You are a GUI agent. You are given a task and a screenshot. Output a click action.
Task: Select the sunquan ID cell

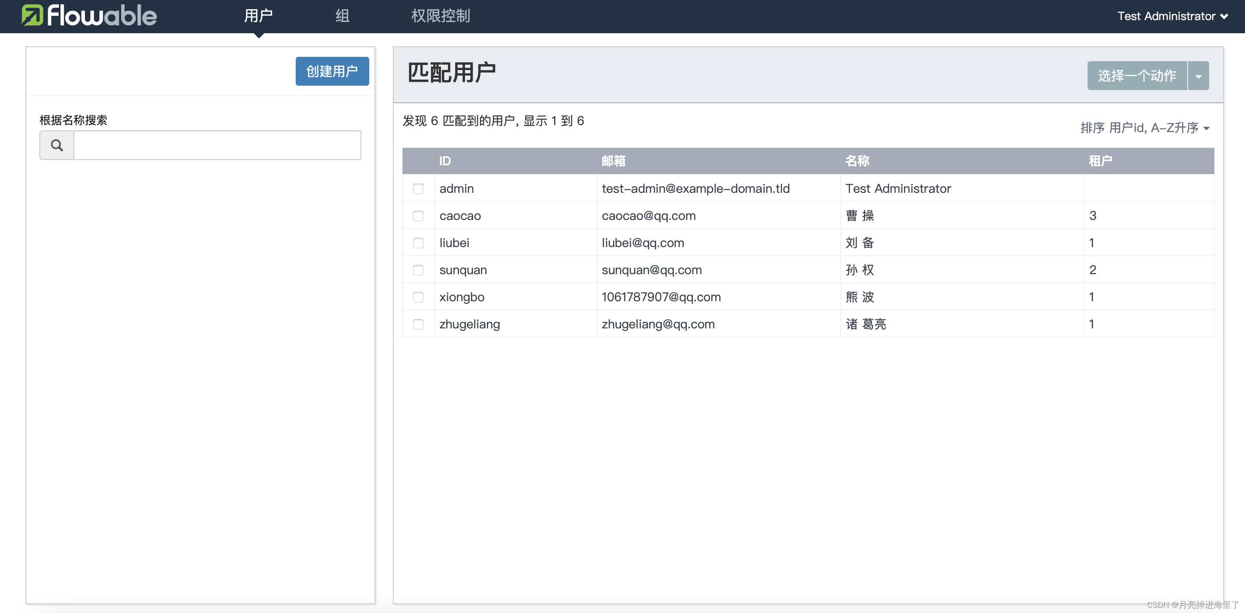(515, 269)
